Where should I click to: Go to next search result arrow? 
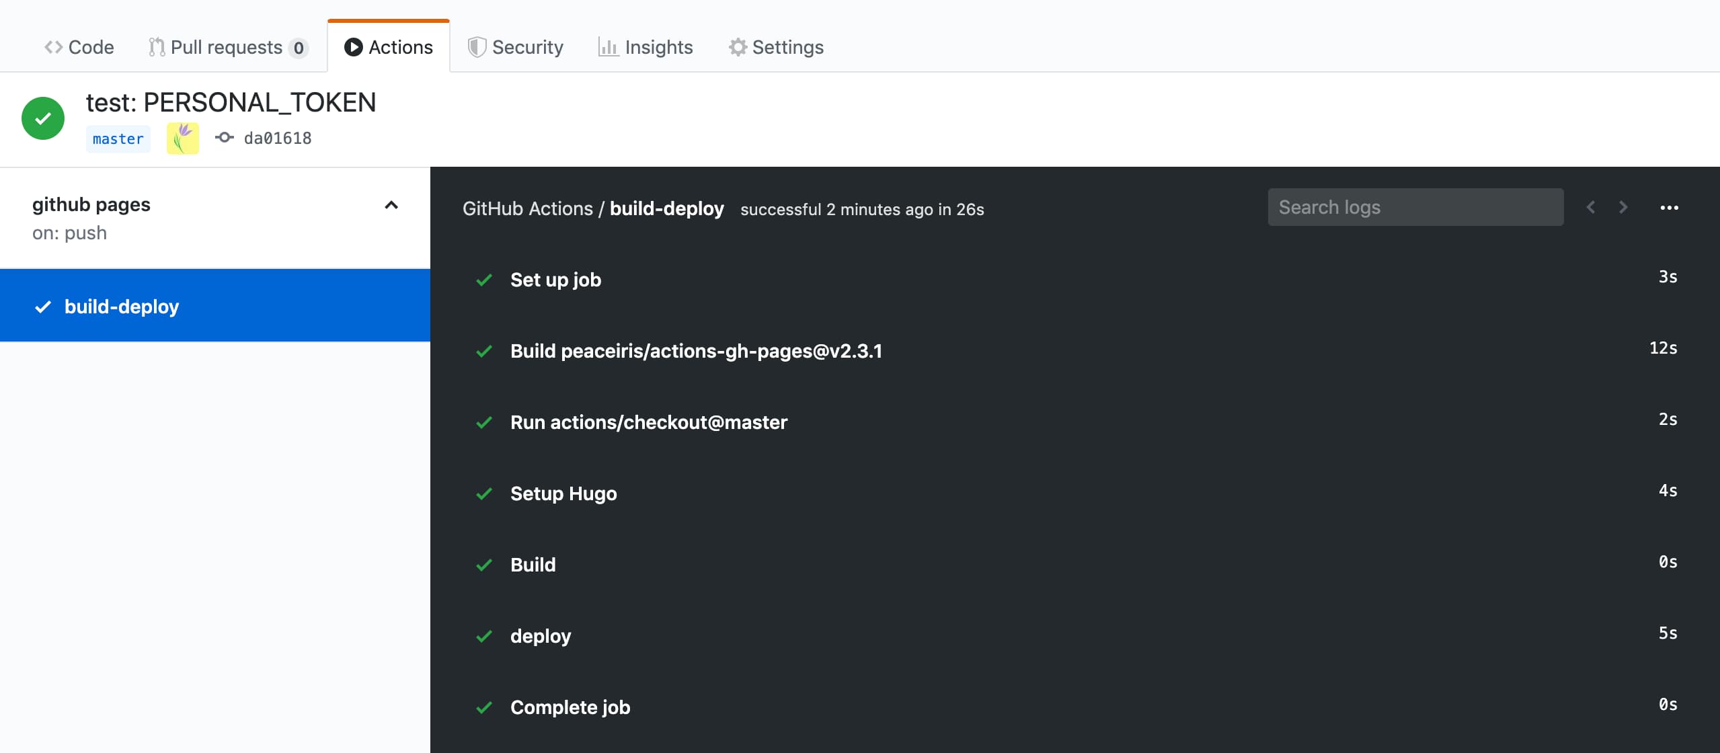pos(1623,207)
